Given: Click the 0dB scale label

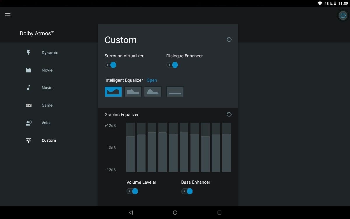Looking at the screenshot, I should coord(112,148).
